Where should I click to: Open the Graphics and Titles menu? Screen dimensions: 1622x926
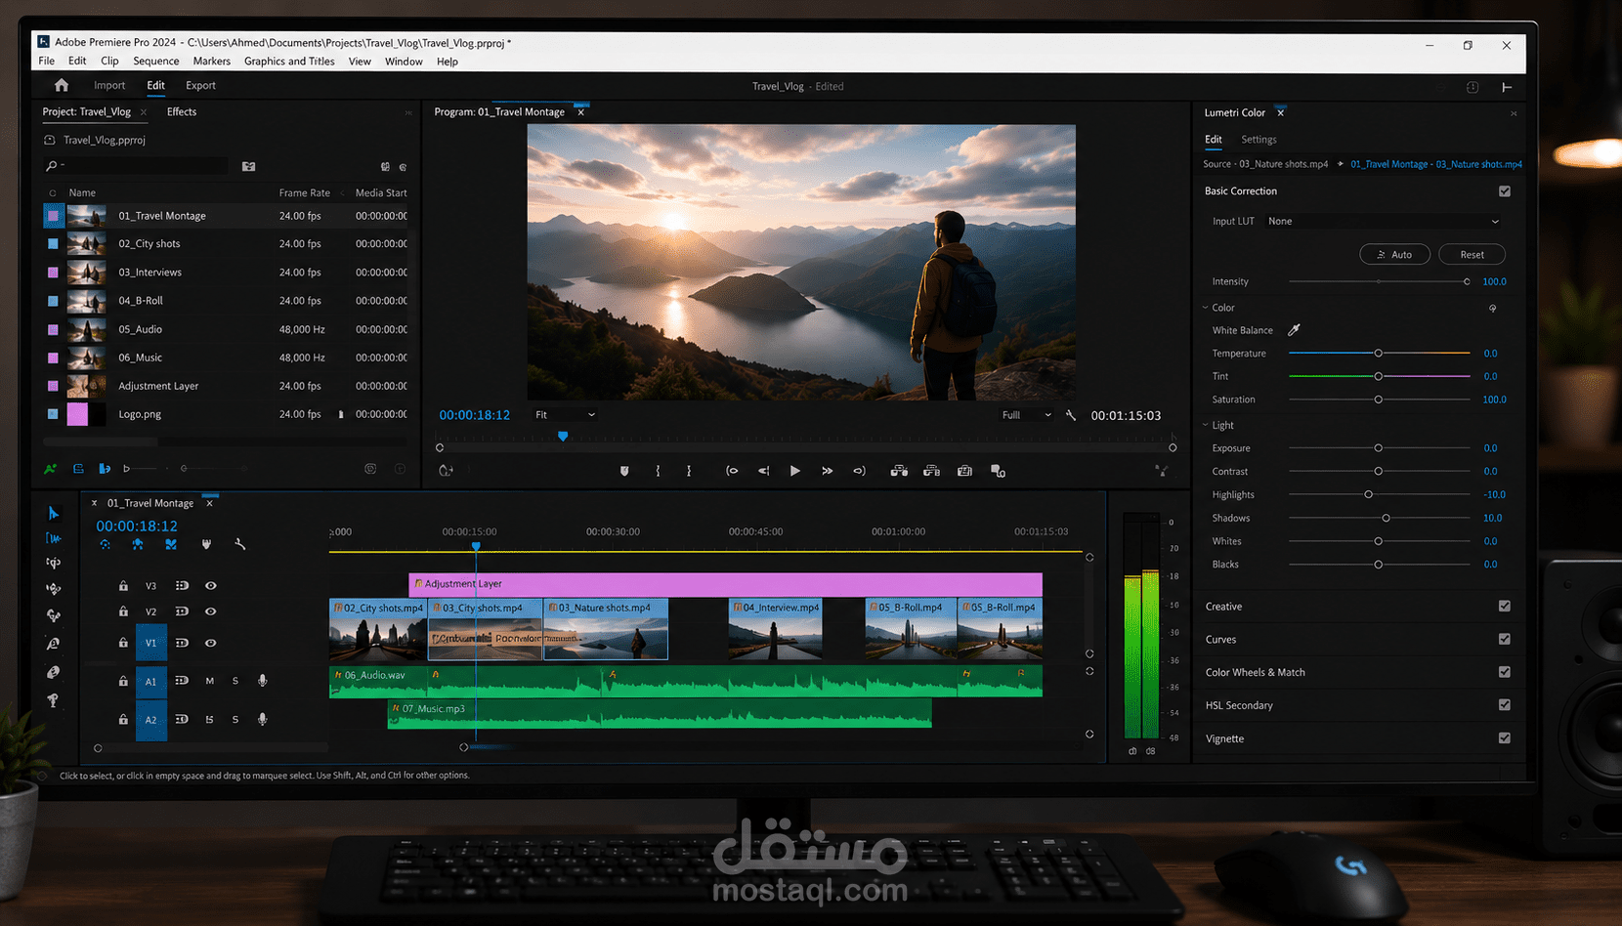pyautogui.click(x=289, y=62)
